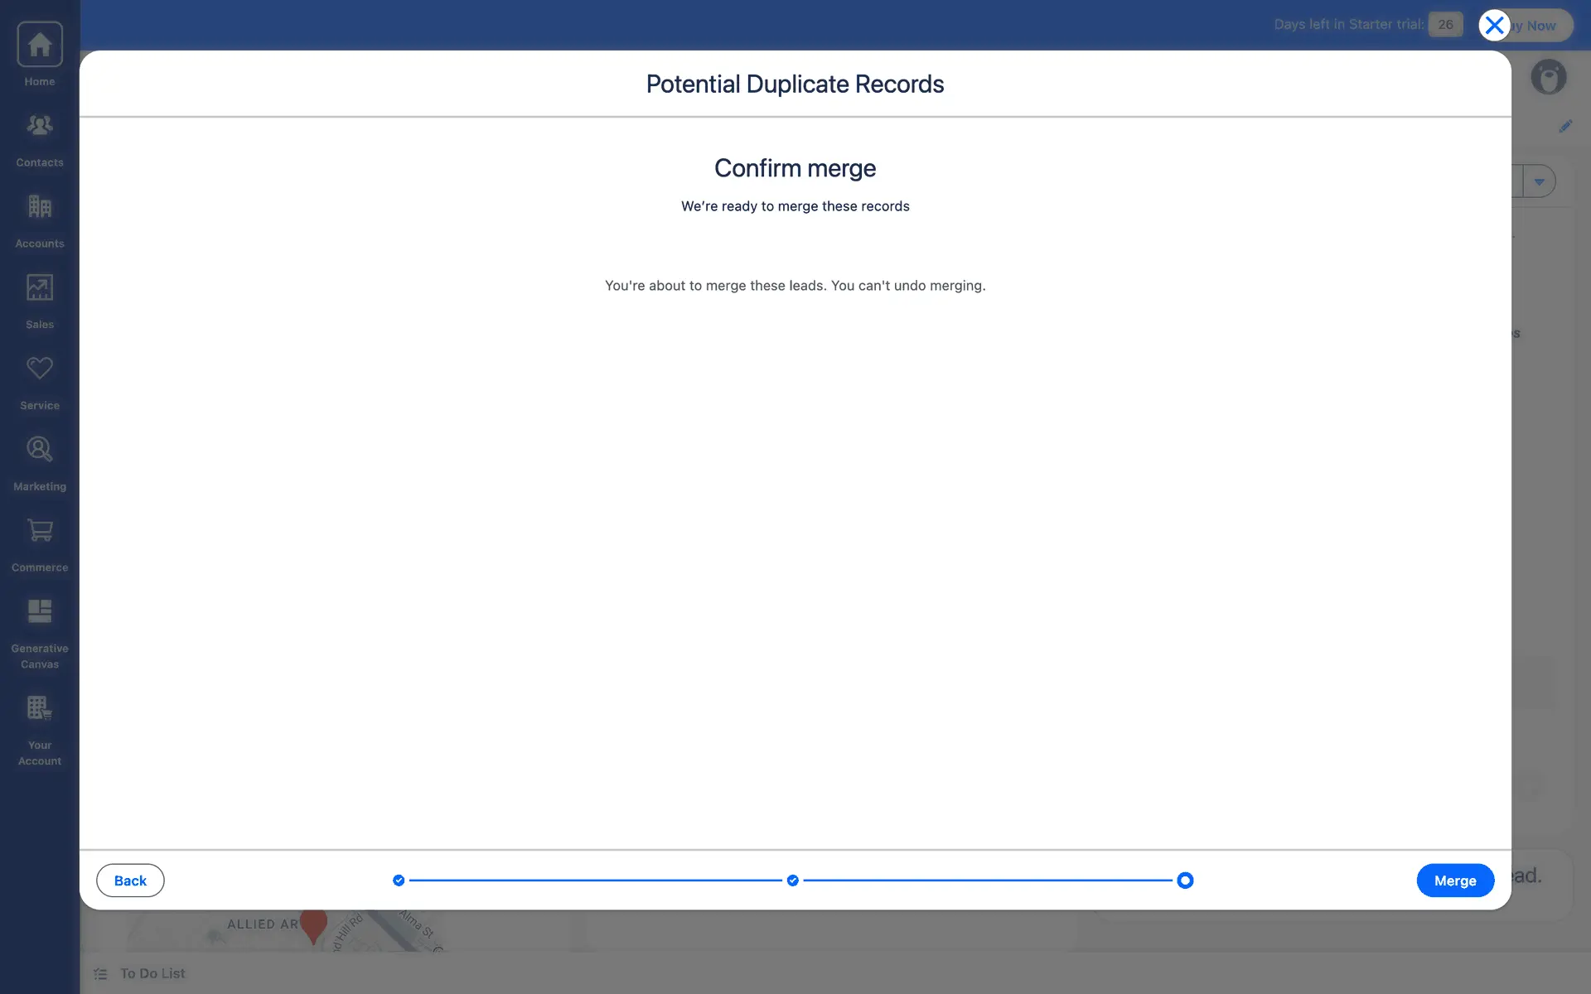
Task: Open the Home navigation icon
Action: click(x=39, y=46)
